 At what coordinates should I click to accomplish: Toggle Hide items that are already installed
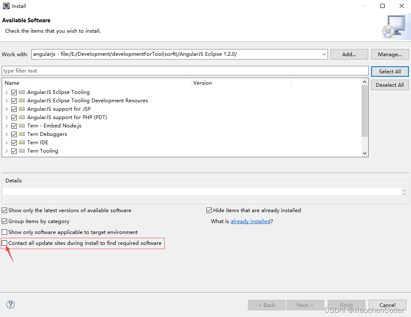[209, 210]
